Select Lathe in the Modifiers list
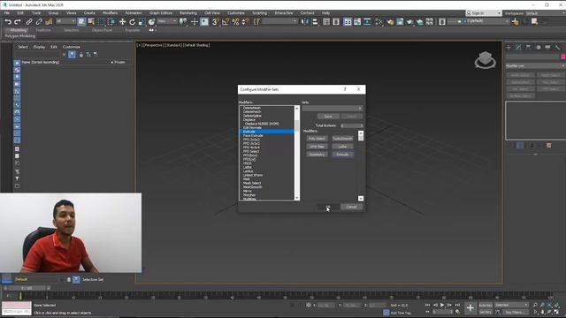The height and width of the screenshot is (318, 566). click(x=248, y=167)
